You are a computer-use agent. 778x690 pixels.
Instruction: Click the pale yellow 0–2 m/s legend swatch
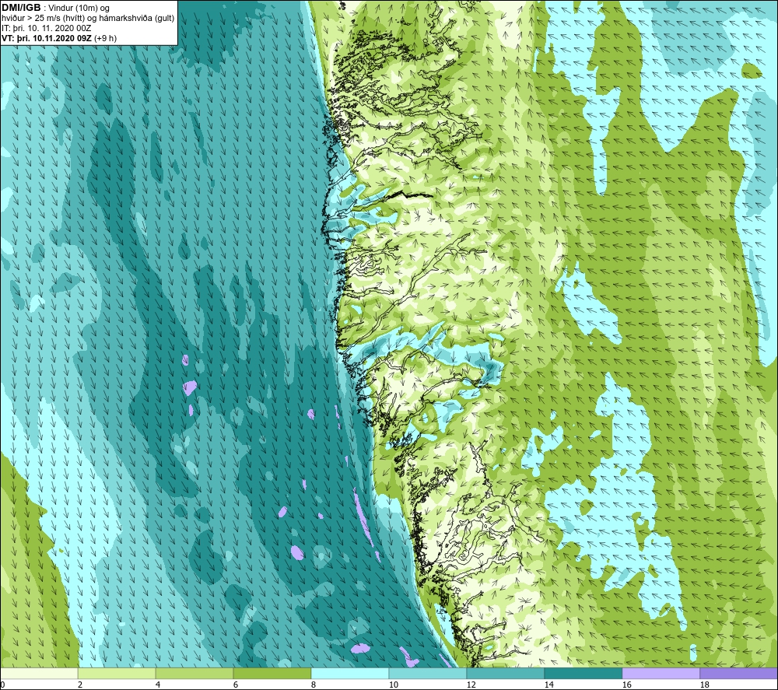pos(39,673)
